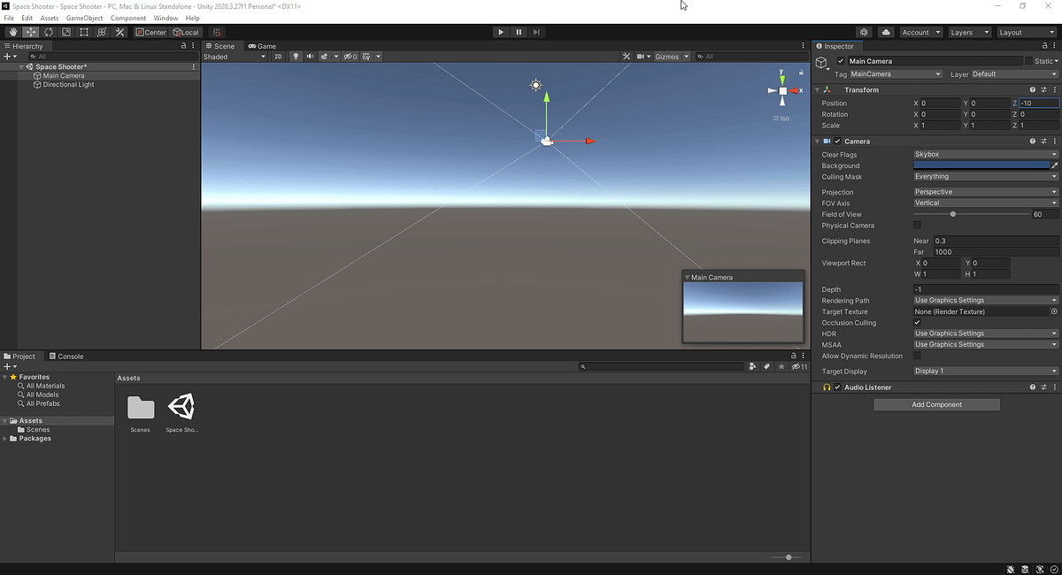Viewport: 1062px width, 575px height.
Task: Toggle Allow Dynamic Resolution
Action: click(918, 356)
